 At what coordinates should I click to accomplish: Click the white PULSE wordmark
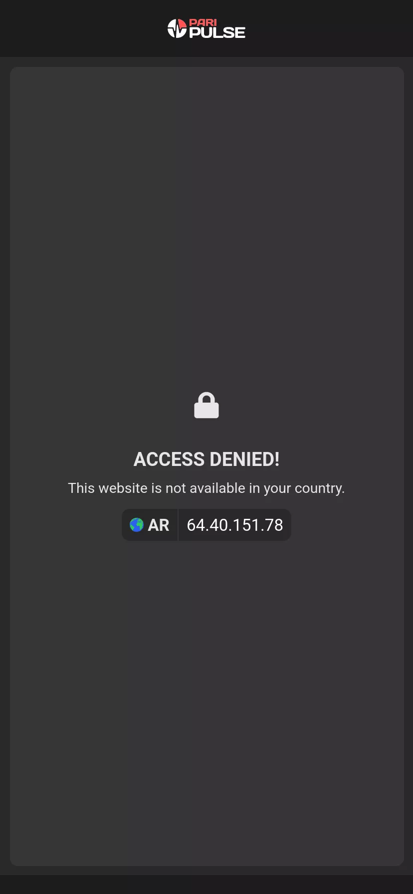(217, 33)
